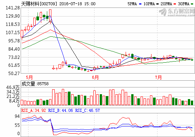
Task: Click the 10PMA legend label
Action: 149,4
